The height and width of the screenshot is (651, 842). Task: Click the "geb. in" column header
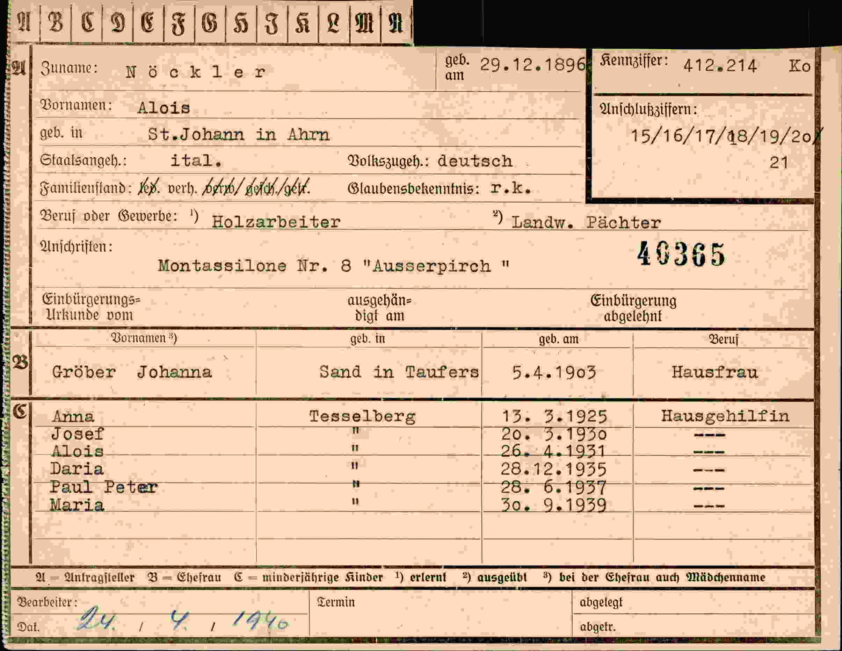[368, 339]
